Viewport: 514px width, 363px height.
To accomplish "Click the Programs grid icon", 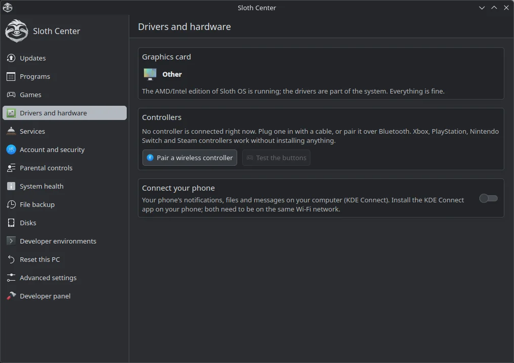I will (11, 76).
